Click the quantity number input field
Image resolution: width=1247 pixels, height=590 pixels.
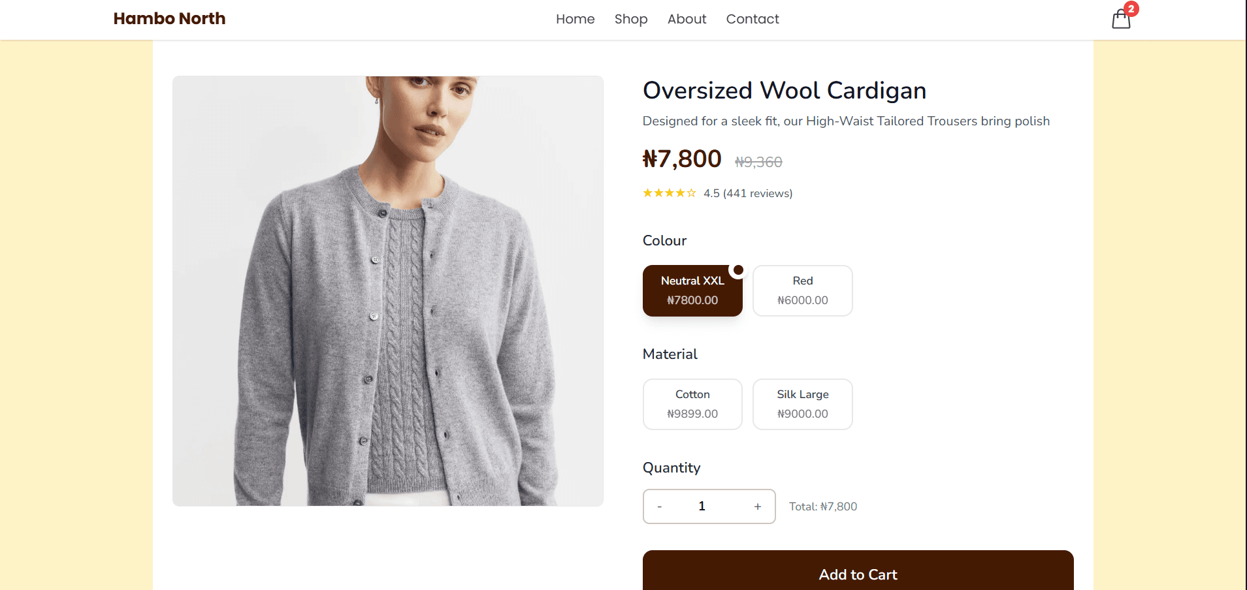tap(702, 506)
